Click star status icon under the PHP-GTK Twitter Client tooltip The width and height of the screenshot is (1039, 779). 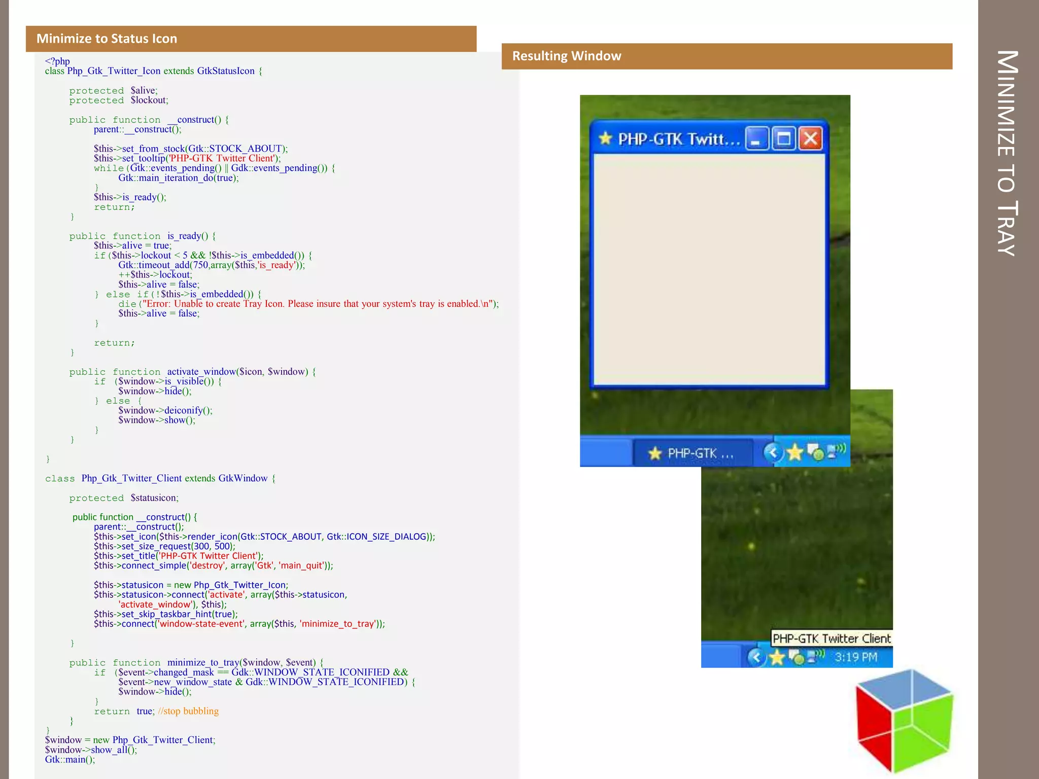tap(777, 658)
